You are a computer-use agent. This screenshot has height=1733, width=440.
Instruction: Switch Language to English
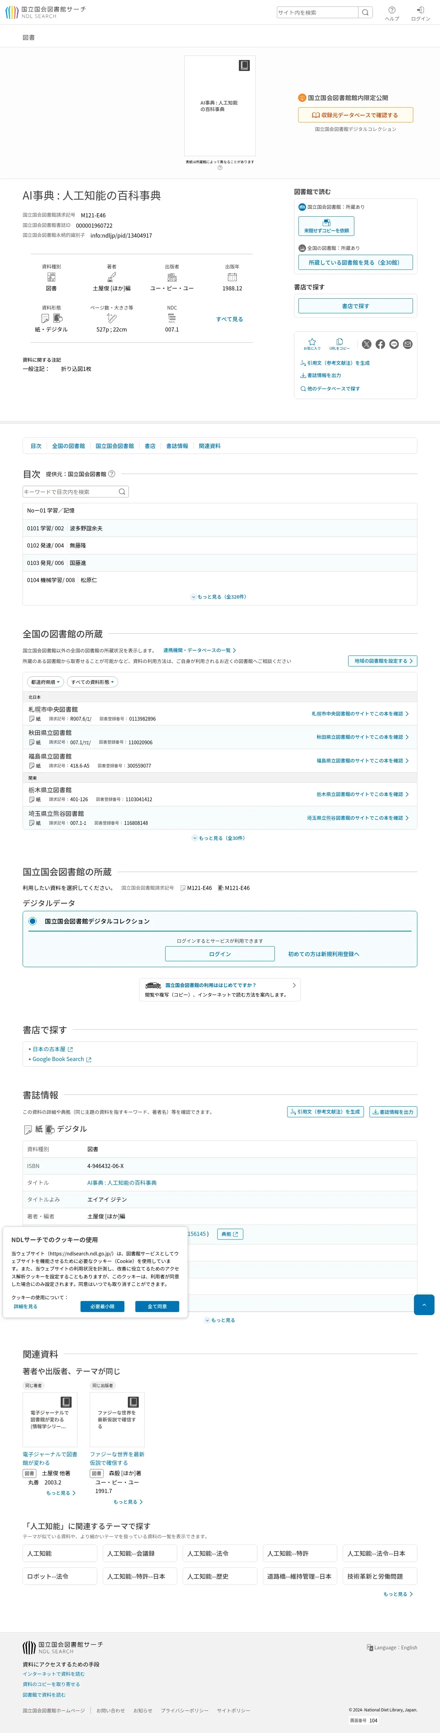pyautogui.click(x=392, y=1648)
